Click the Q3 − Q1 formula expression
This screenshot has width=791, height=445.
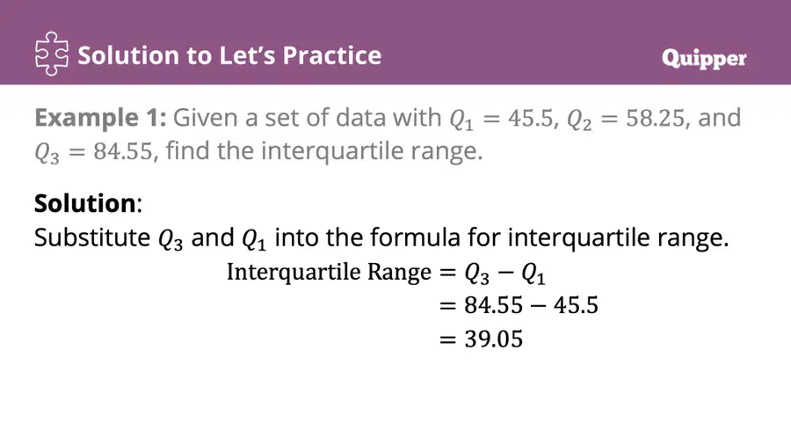tap(504, 274)
